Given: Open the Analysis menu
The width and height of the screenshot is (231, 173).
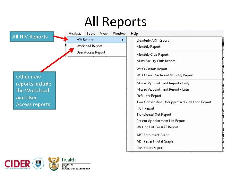Looking at the screenshot, I should tap(75, 34).
